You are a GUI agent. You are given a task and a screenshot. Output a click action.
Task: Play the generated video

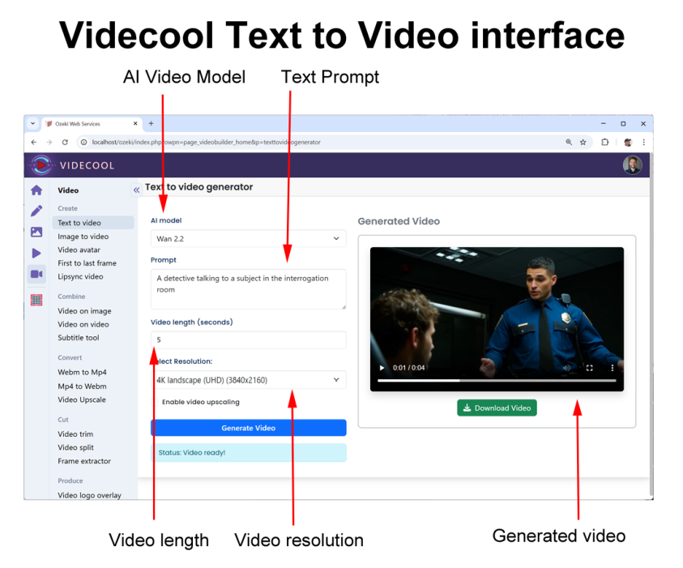click(382, 368)
